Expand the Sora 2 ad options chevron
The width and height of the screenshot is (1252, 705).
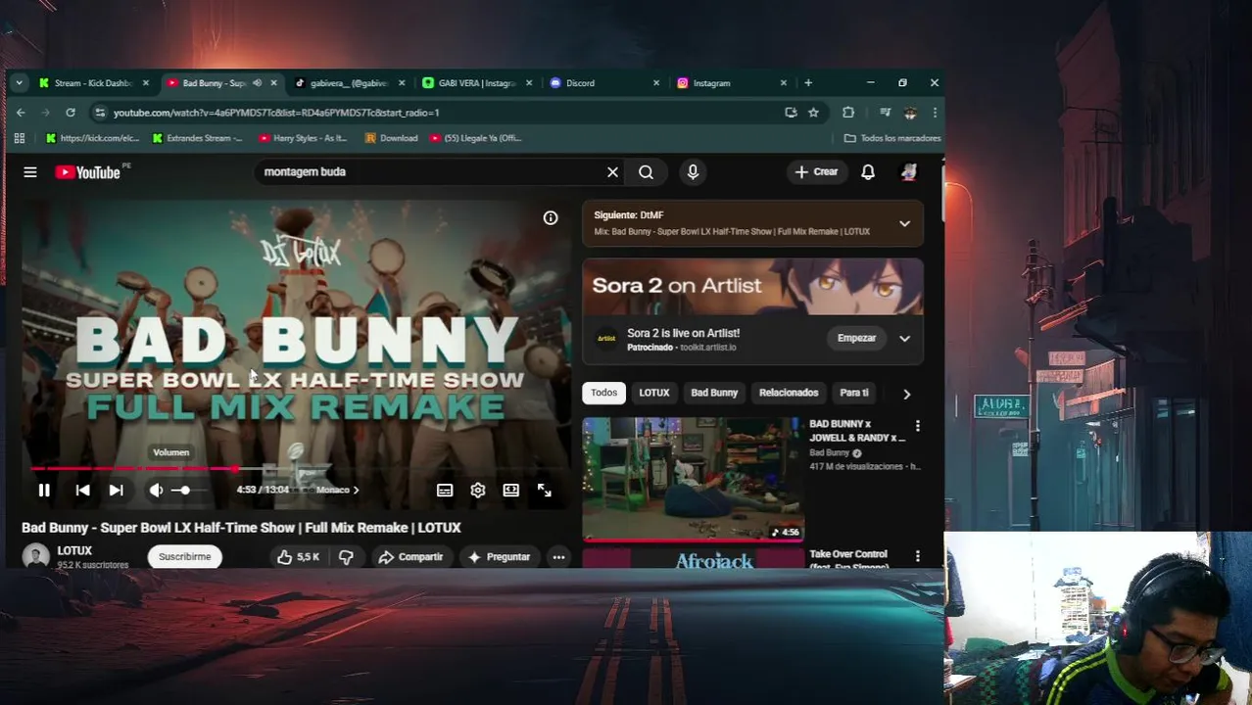click(904, 339)
